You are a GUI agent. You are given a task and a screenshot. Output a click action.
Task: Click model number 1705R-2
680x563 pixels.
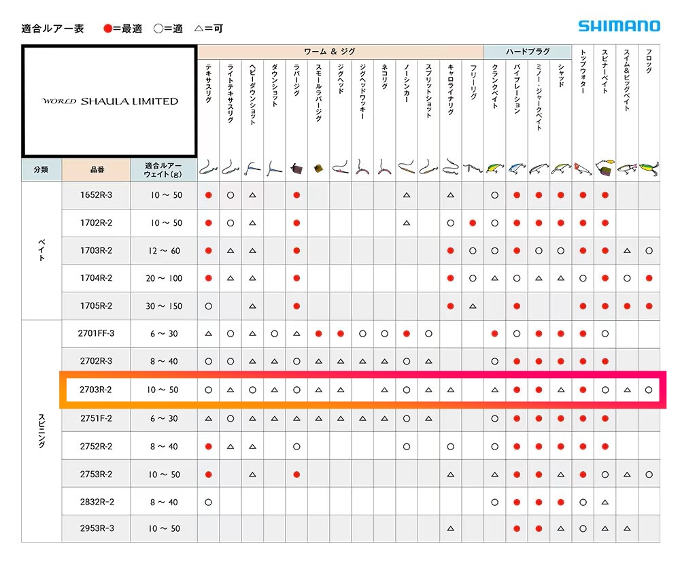[96, 306]
